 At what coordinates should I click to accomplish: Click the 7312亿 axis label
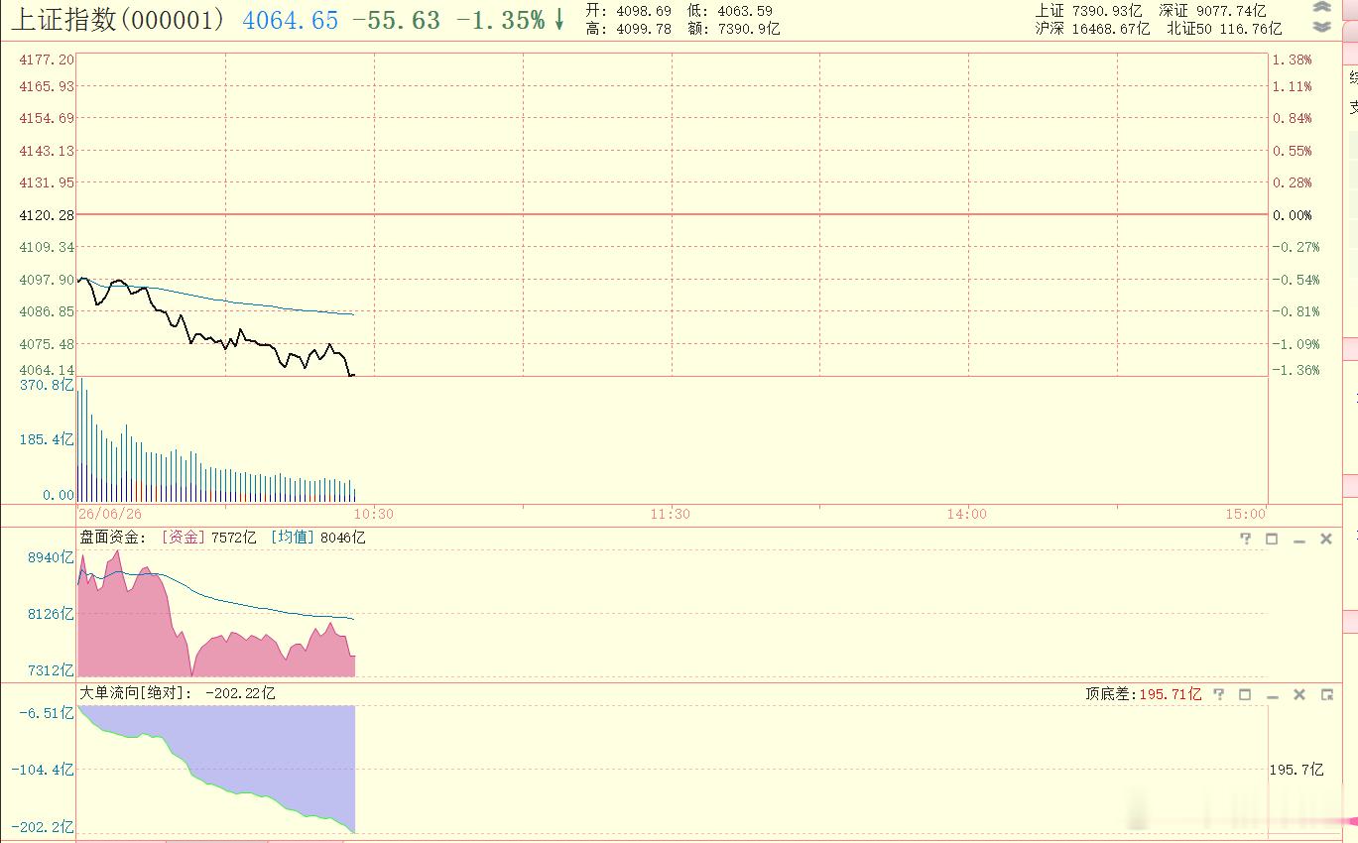pos(51,670)
